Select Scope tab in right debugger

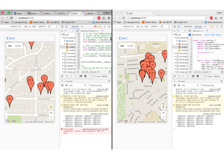click(x=210, y=76)
